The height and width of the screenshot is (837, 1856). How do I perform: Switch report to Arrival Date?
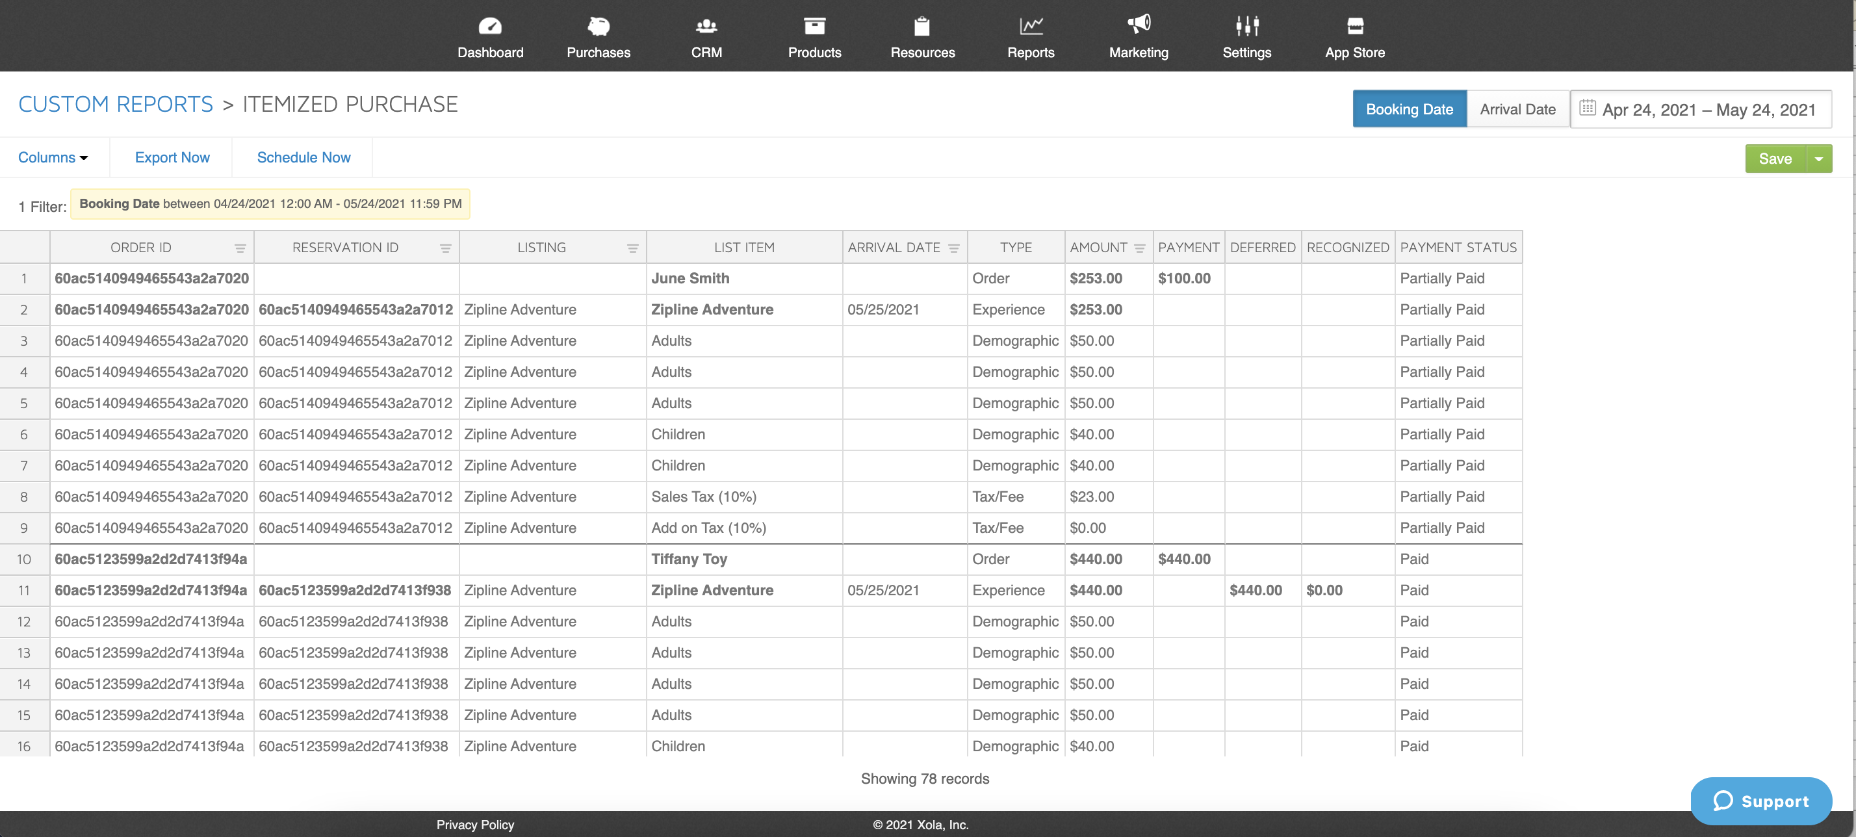(x=1517, y=109)
